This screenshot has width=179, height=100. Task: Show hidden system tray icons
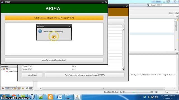click(140, 97)
